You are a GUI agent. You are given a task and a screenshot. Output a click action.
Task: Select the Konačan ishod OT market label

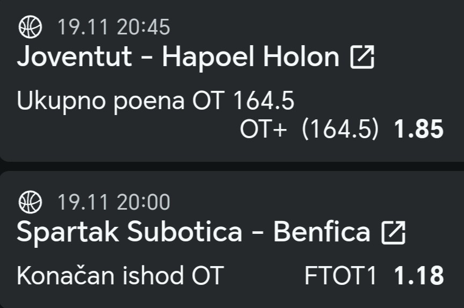tap(119, 276)
